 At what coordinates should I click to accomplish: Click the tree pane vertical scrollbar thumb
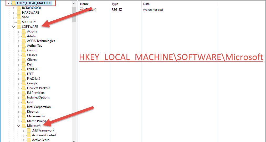pos(74,14)
